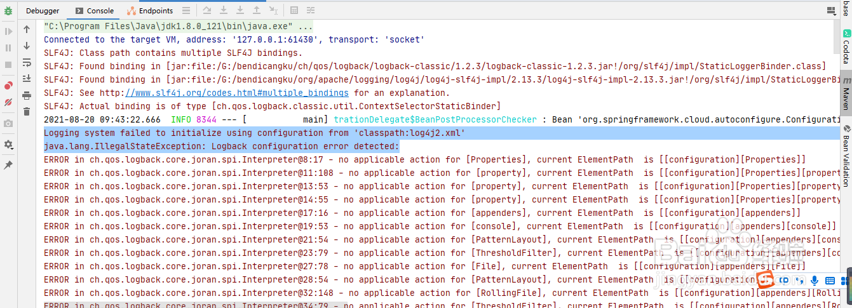Click the Sogou microphone voice input icon
Image resolution: width=852 pixels, height=308 pixels.
point(814,280)
